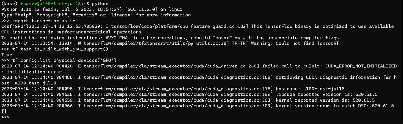The width and height of the screenshot is (403, 124).
Task: Click the empty prompt on the last line
Action: coord(5,117)
